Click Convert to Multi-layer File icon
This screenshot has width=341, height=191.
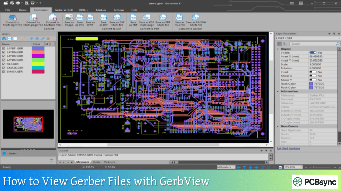[13, 20]
